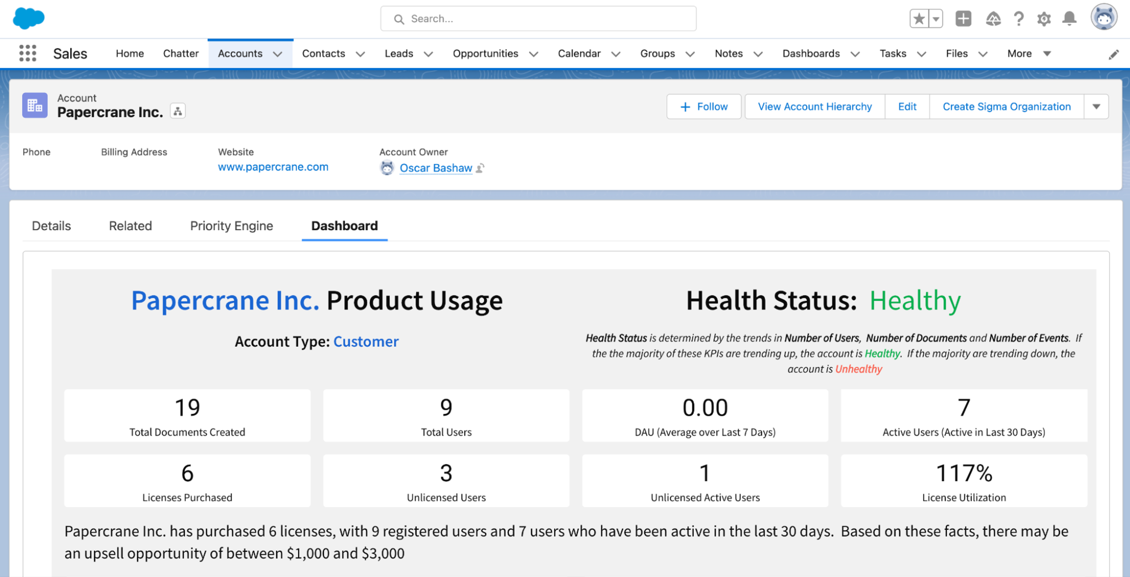Click the Total Users tile
The image size is (1130, 577).
[446, 415]
